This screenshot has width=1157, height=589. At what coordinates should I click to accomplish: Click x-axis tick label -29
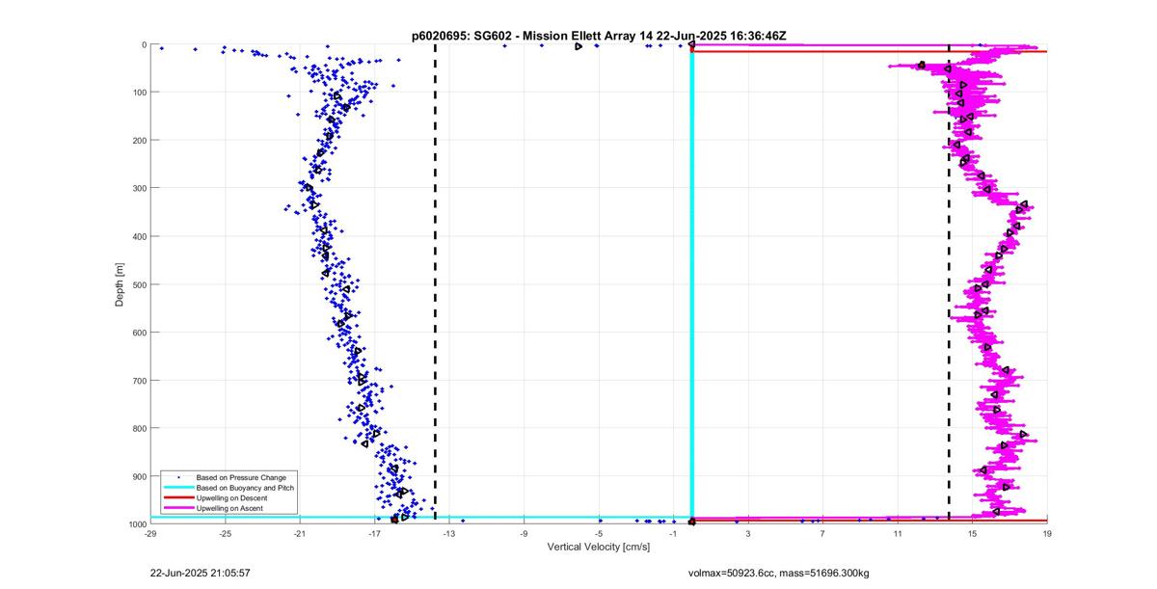150,533
